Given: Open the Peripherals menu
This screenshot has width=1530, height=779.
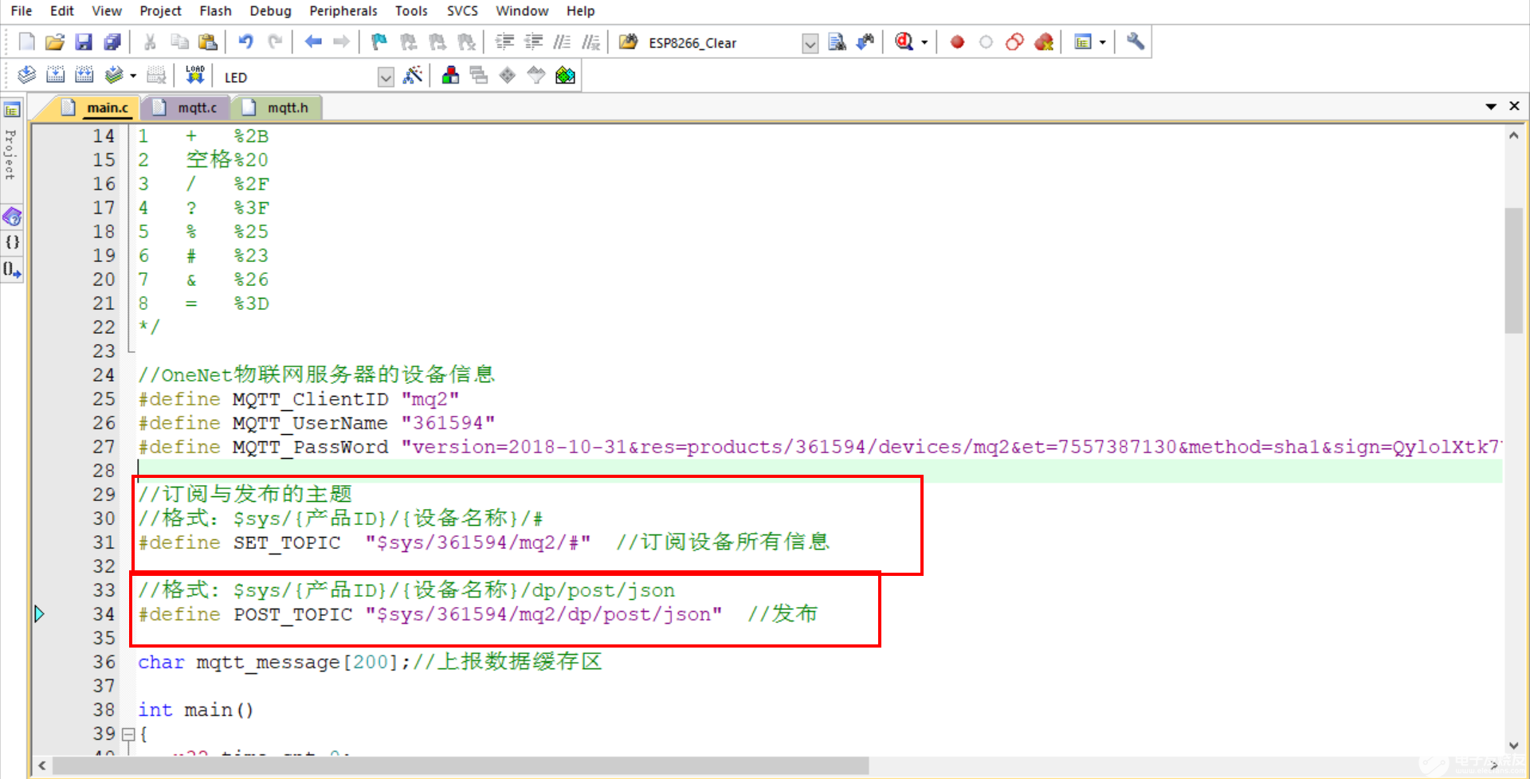Looking at the screenshot, I should [x=343, y=11].
